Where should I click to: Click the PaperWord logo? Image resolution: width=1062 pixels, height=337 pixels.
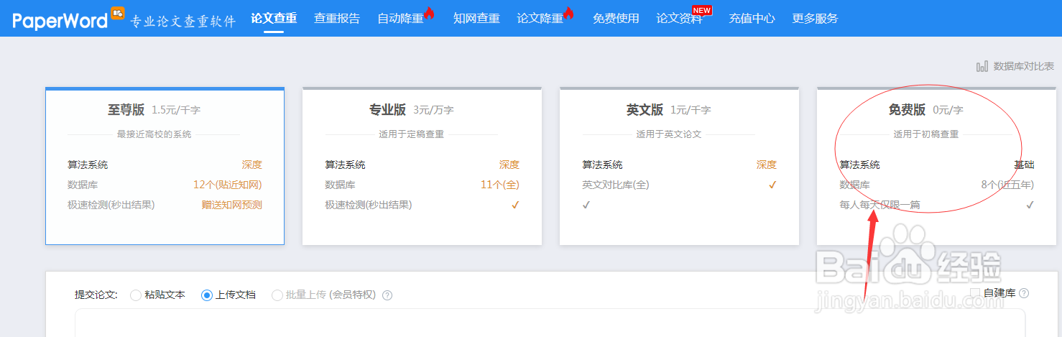pyautogui.click(x=60, y=19)
